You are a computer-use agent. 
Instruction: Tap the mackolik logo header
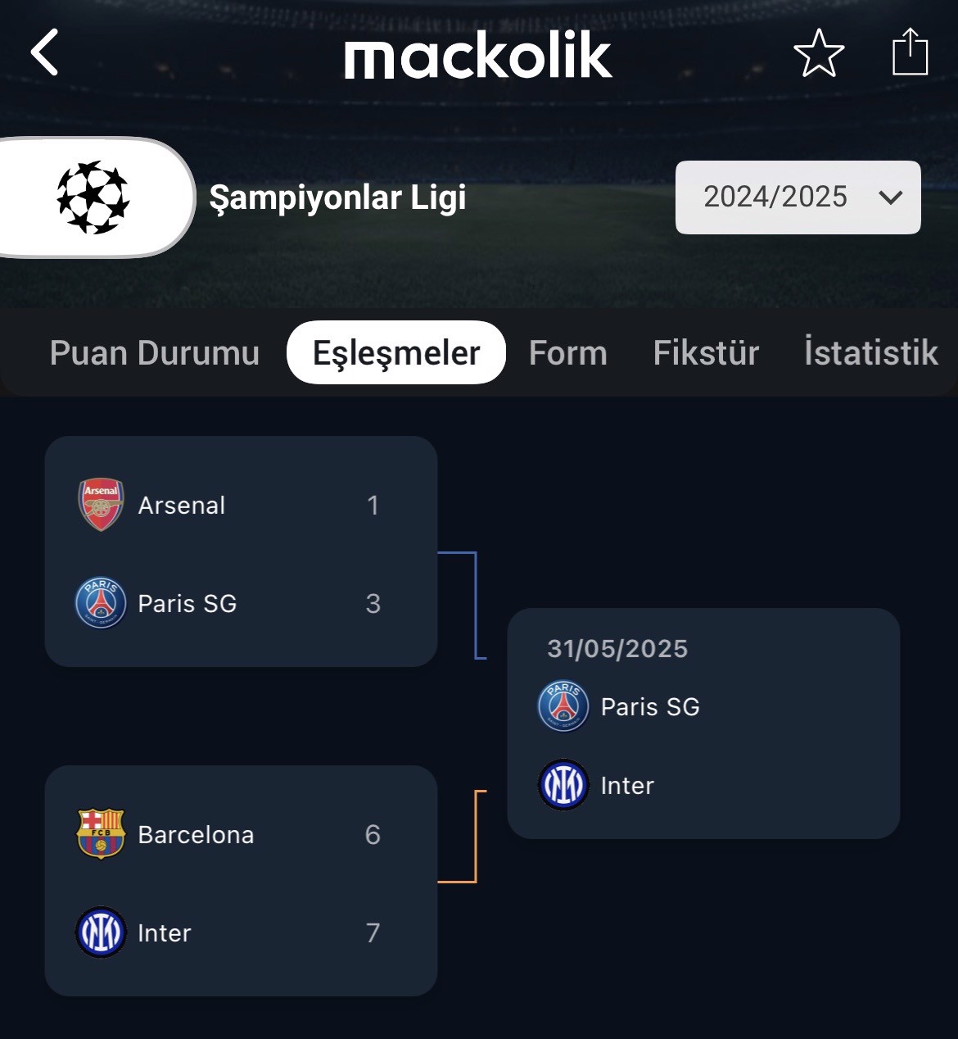pos(478,55)
